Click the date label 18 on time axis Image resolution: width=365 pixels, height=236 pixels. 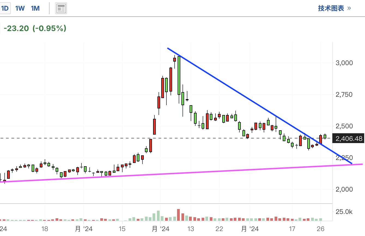(x=45, y=228)
